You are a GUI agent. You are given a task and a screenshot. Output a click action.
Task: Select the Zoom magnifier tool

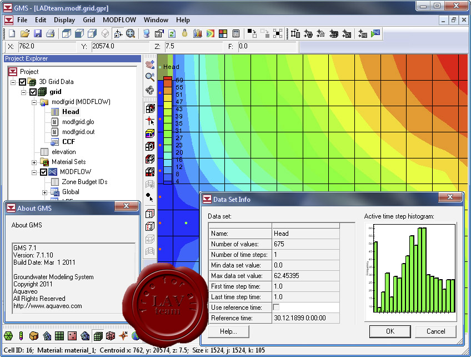pyautogui.click(x=150, y=77)
